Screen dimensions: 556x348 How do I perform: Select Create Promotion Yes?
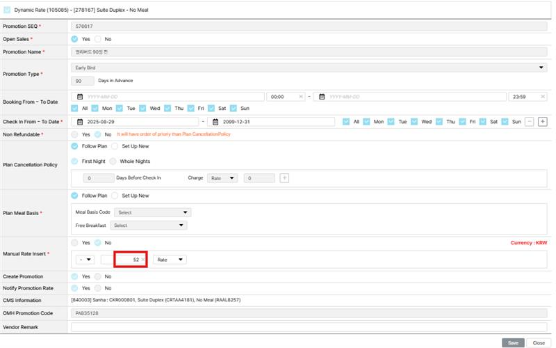click(x=74, y=276)
